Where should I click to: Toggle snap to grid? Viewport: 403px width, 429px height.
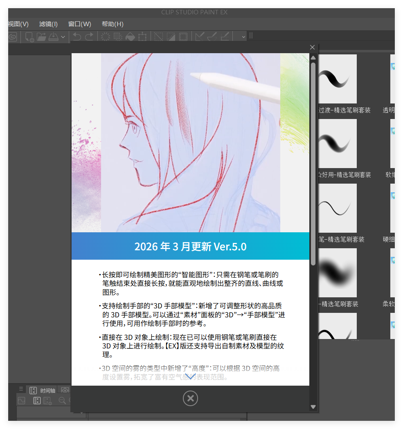pyautogui.click(x=225, y=37)
